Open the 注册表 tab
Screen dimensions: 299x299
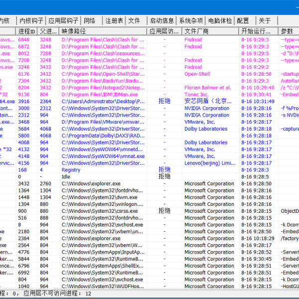pos(114,20)
